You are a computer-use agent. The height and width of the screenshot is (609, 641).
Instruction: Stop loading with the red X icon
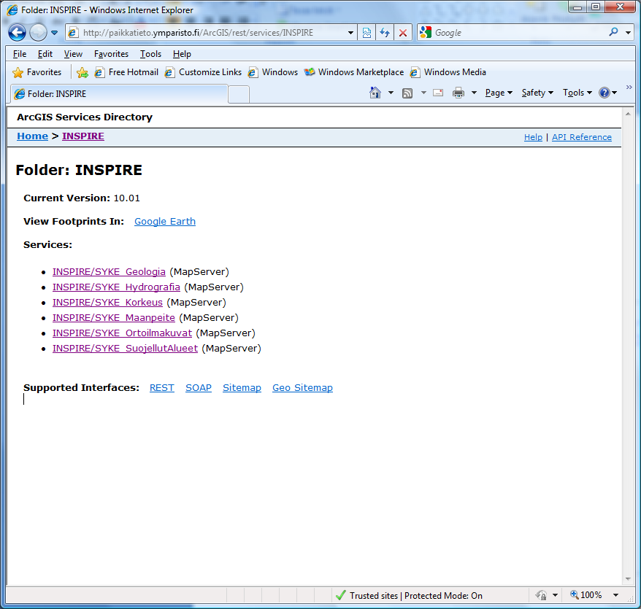coord(403,33)
